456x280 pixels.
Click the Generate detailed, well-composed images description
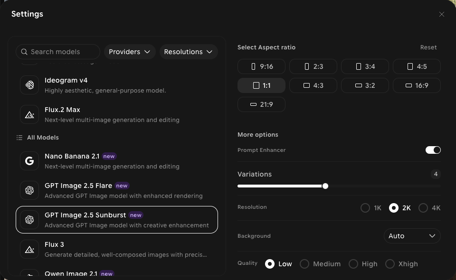125,255
